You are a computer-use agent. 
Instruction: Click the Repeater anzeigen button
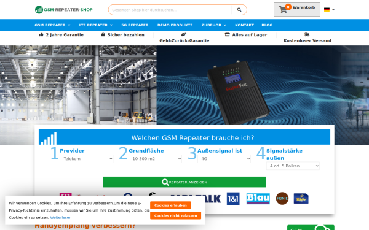point(184,182)
